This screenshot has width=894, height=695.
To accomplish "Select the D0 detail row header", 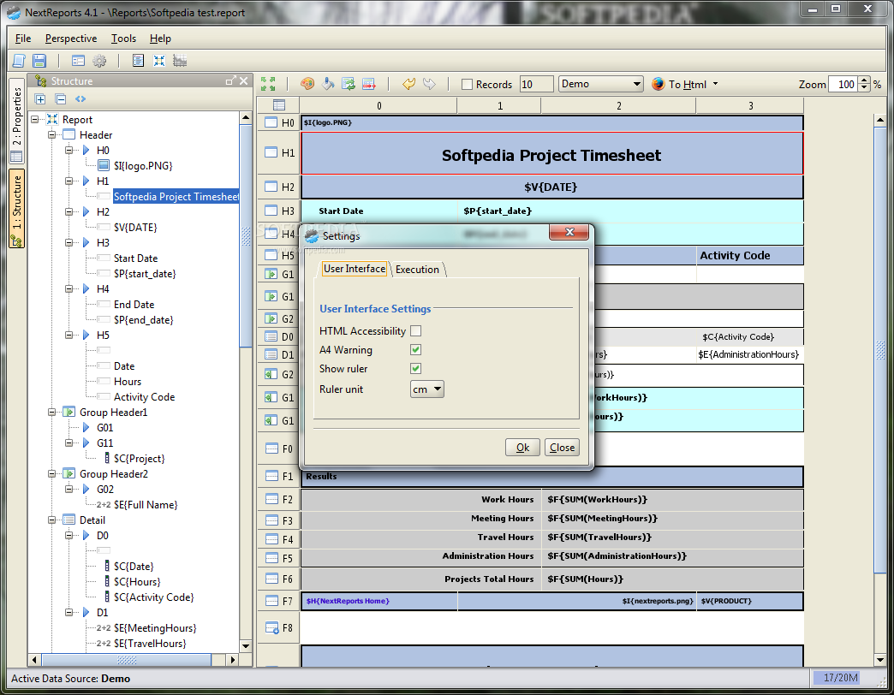I will coord(279,336).
